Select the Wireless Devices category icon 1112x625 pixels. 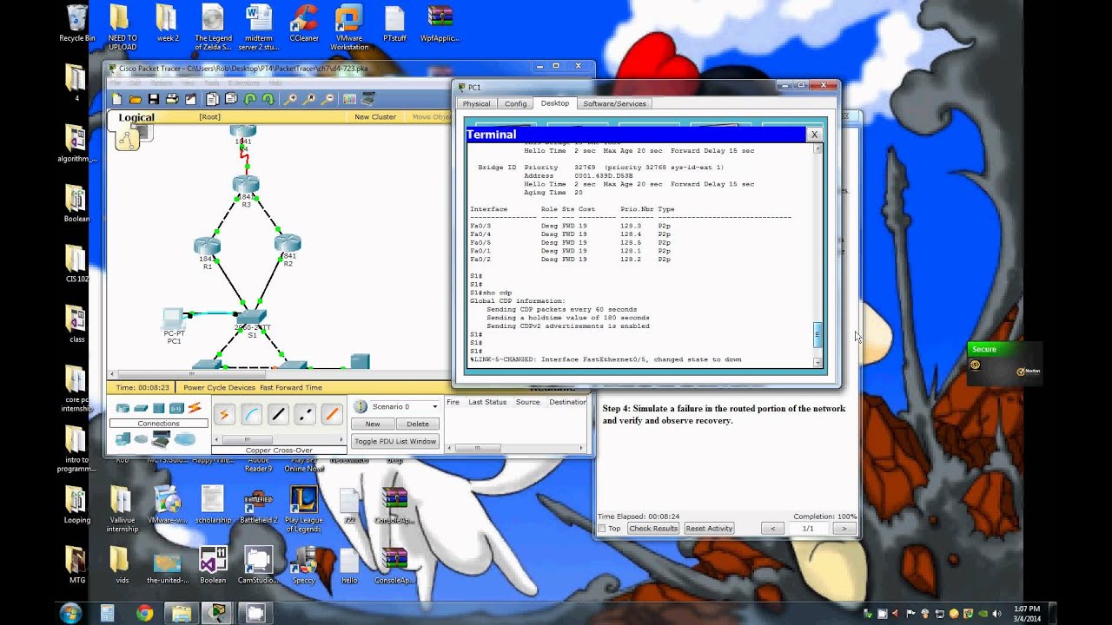coord(176,408)
